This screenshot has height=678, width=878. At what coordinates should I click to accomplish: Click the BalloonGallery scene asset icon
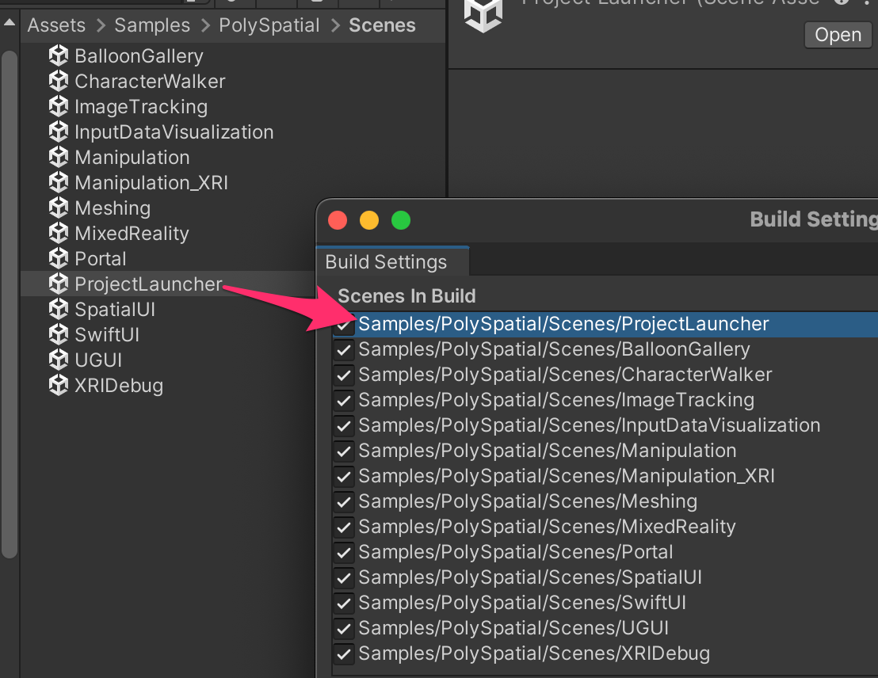59,55
